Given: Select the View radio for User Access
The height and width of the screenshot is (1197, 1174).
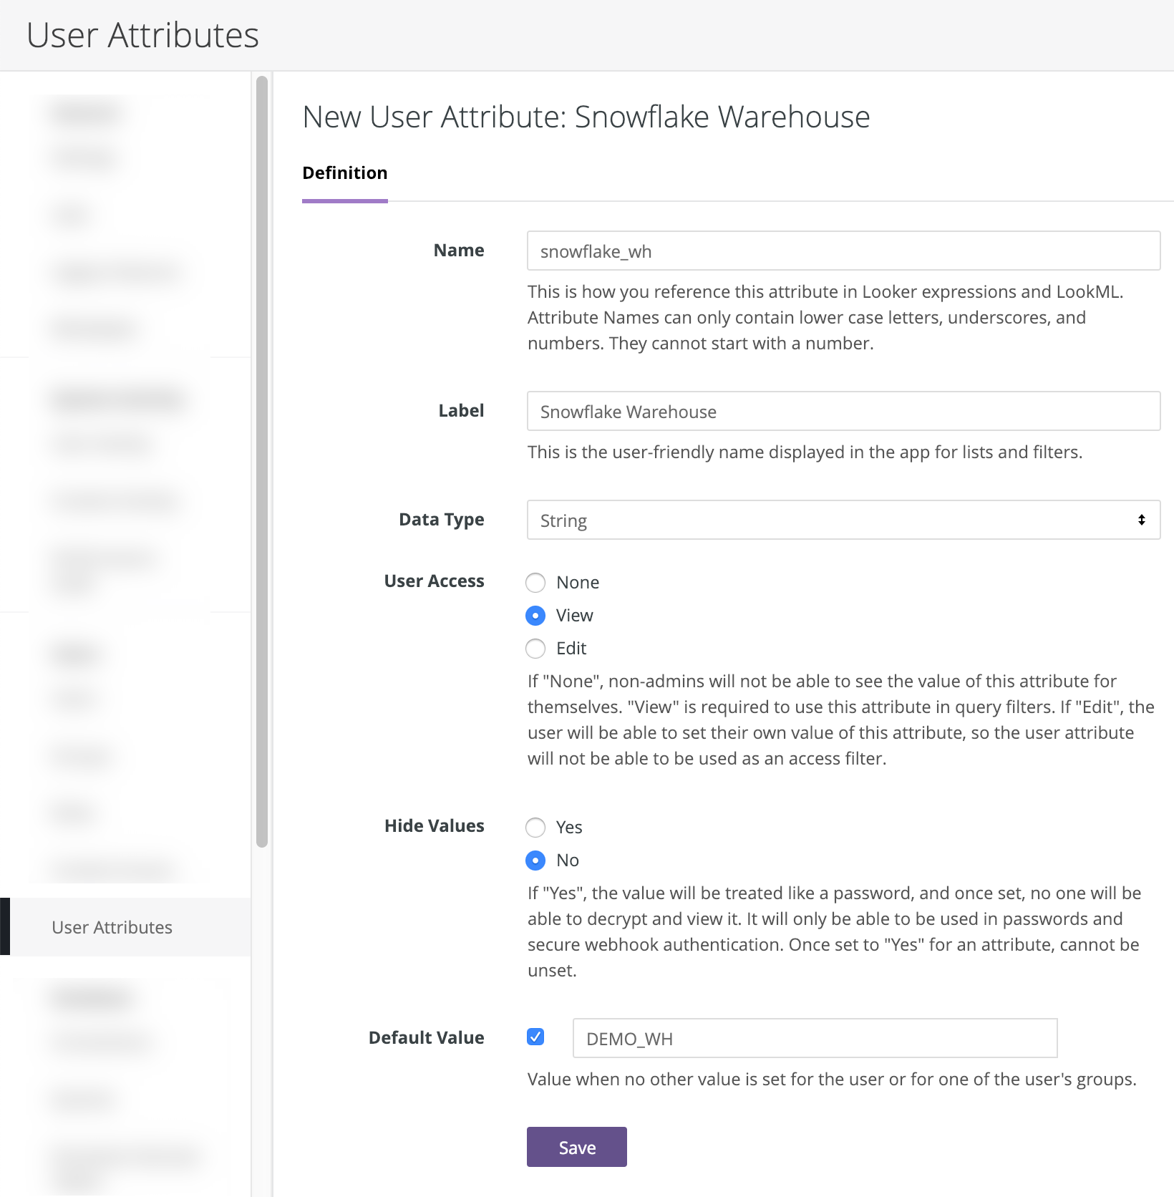Looking at the screenshot, I should tap(535, 616).
